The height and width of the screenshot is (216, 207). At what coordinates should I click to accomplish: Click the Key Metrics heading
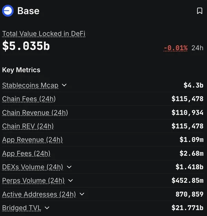(x=21, y=70)
